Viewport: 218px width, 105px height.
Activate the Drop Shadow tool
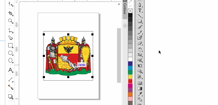[10, 96]
